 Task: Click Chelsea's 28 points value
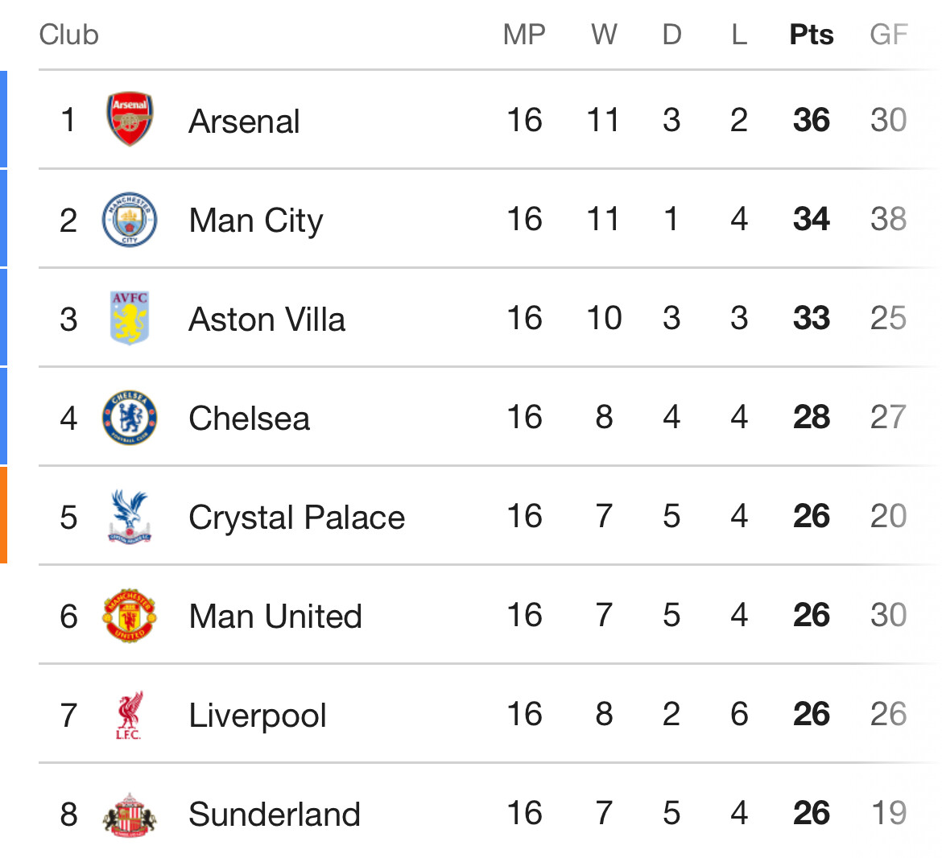point(811,418)
